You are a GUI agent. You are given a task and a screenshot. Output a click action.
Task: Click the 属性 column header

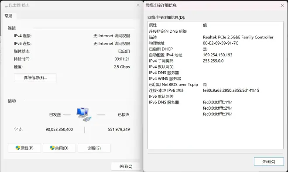153,25
